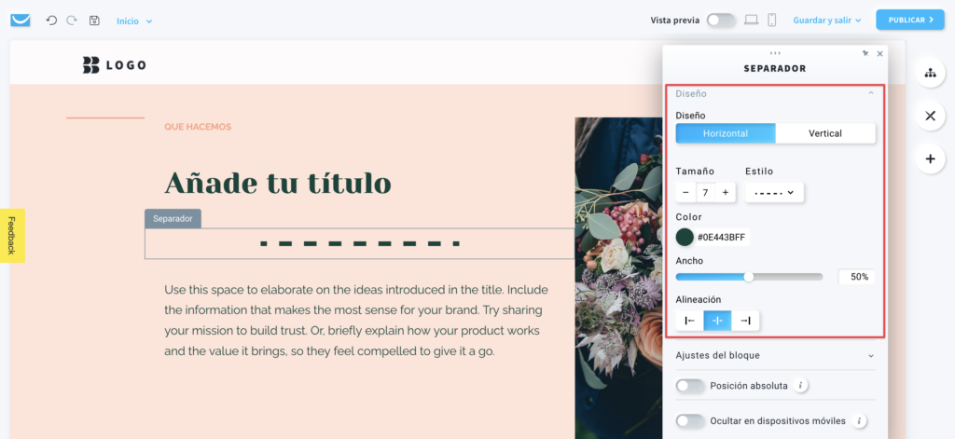955x439 pixels.
Task: Expand the Ajustes del bloque section
Action: click(x=775, y=356)
